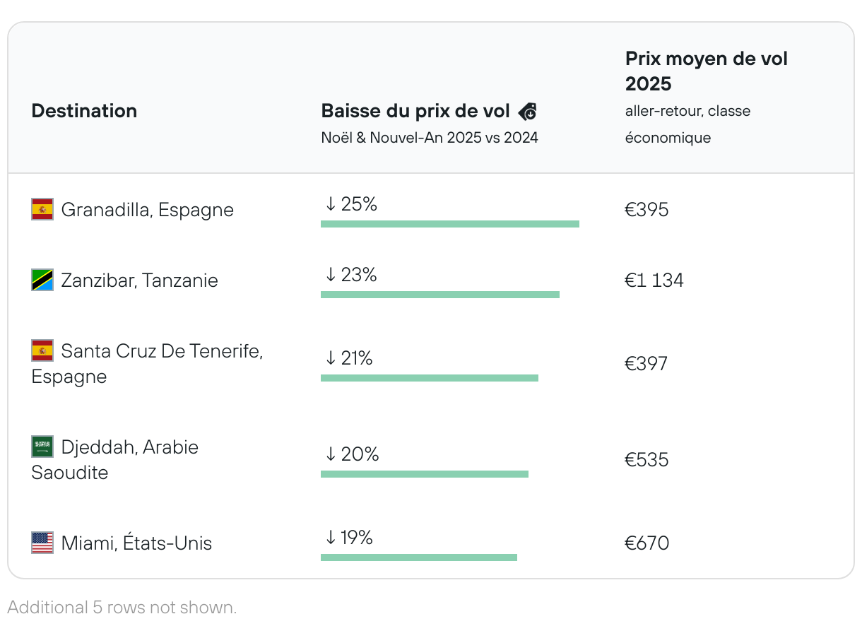The width and height of the screenshot is (862, 626).
Task: Click the €535 price for Djeddah
Action: [x=646, y=460]
